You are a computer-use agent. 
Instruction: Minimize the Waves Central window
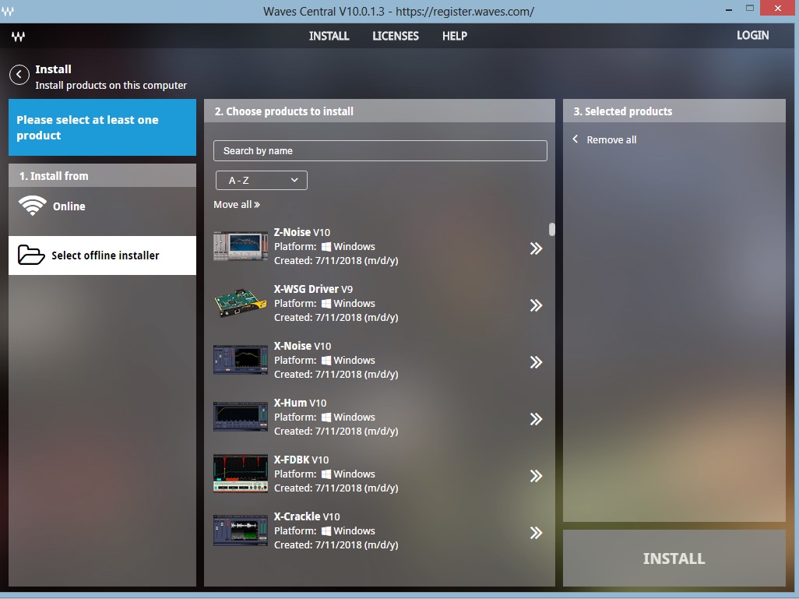coord(729,9)
